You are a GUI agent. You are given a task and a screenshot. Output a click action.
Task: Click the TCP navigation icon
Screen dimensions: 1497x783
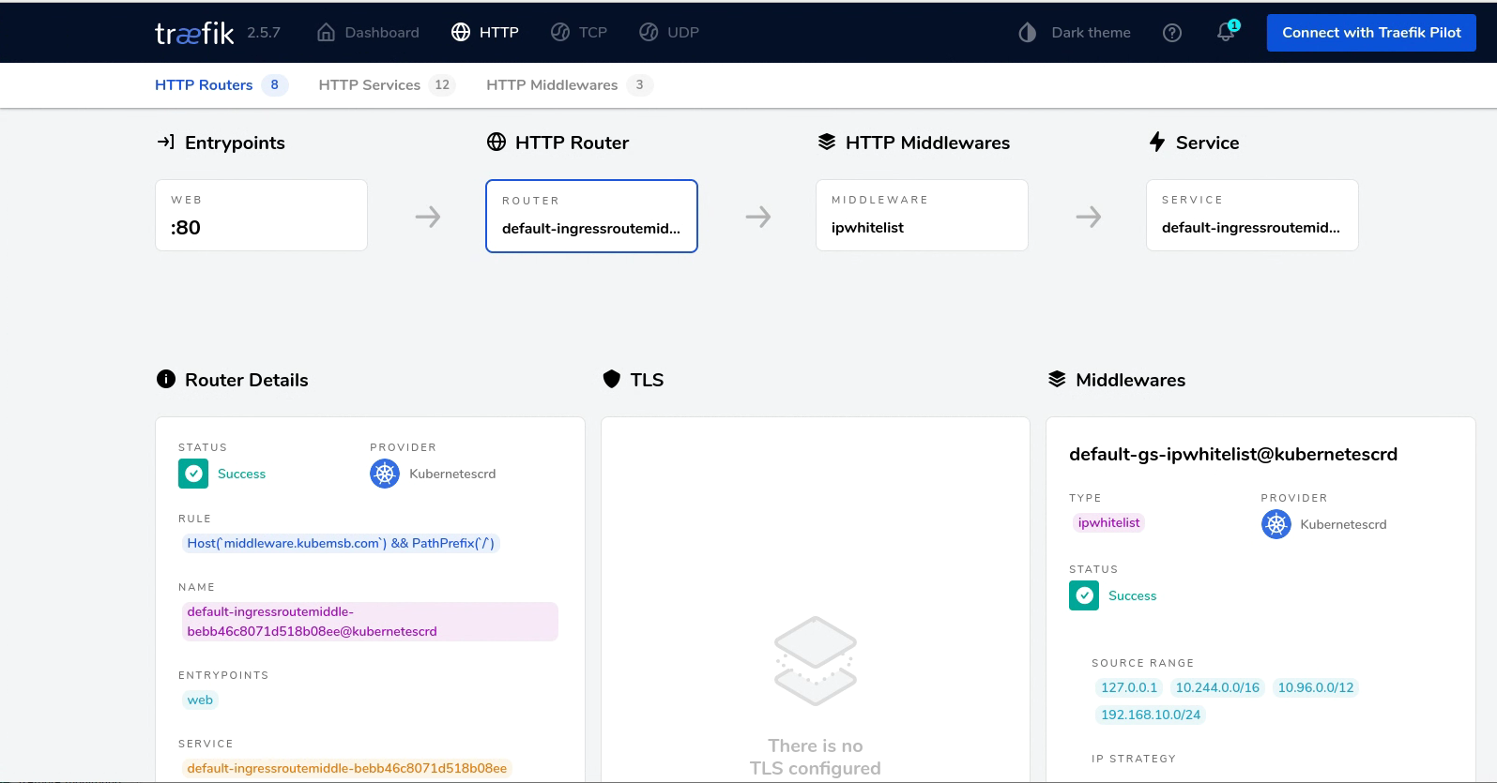click(x=560, y=33)
